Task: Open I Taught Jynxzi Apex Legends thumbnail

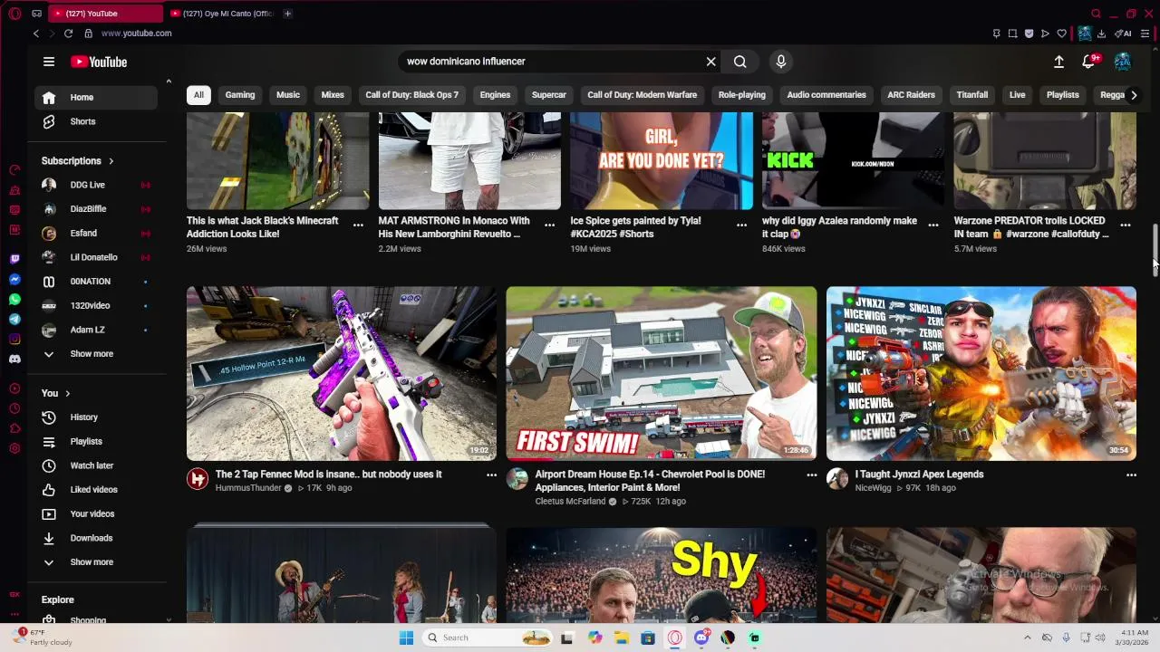Action: pyautogui.click(x=981, y=373)
